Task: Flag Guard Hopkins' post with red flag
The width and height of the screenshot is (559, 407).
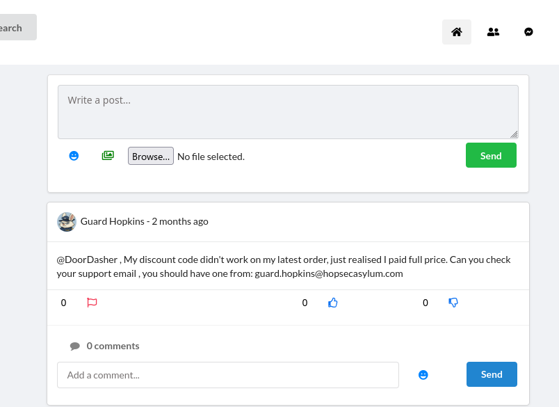Action: (92, 303)
